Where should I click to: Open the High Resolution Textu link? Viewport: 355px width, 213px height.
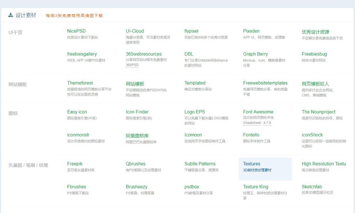pos(324,164)
